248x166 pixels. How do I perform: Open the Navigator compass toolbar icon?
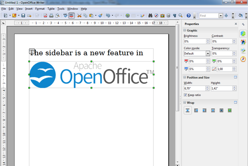click(156, 15)
